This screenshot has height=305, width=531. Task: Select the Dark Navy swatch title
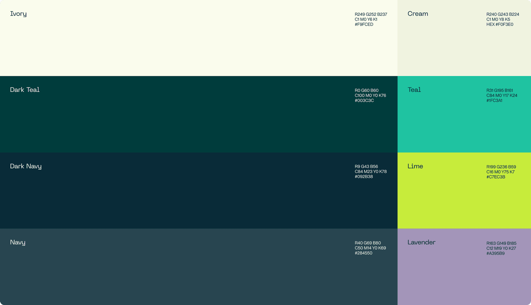26,166
